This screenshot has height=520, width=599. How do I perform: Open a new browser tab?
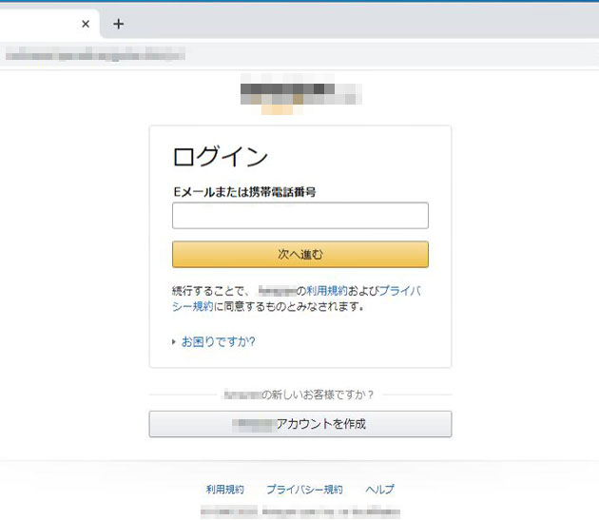click(118, 24)
